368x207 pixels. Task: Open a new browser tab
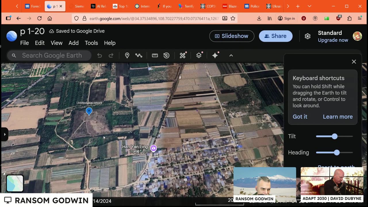tap(298, 6)
